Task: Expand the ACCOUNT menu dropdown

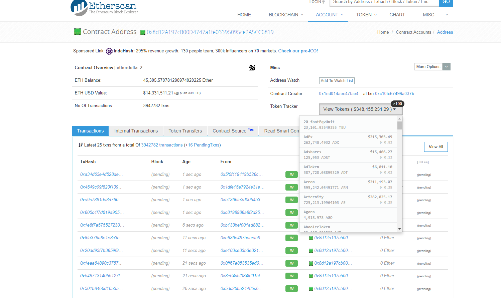Action: 330,15
